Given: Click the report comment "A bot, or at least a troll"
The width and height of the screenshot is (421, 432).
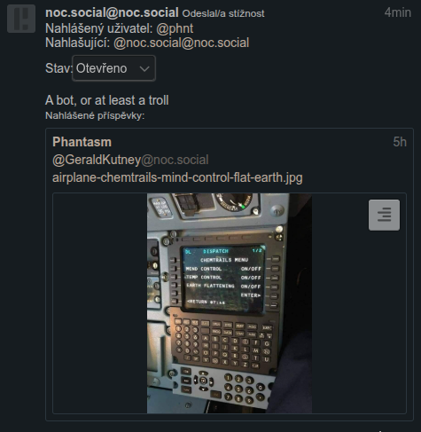Looking at the screenshot, I should coord(107,100).
